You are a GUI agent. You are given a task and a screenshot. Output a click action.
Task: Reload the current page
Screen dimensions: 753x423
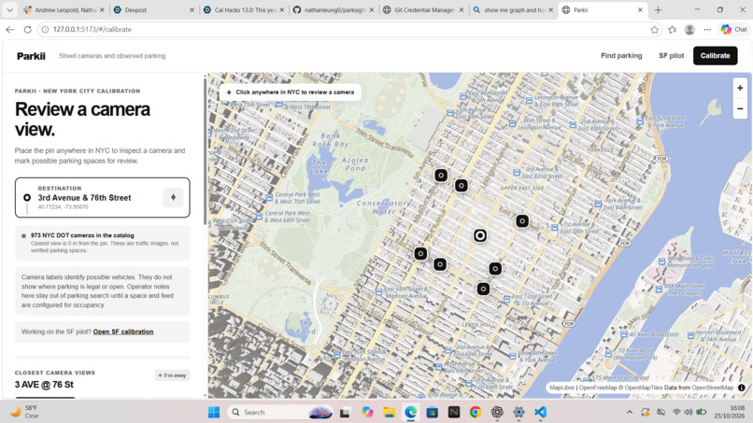click(27, 29)
